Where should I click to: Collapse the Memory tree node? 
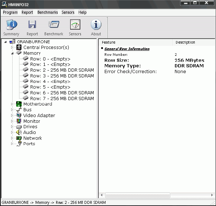click(12, 53)
